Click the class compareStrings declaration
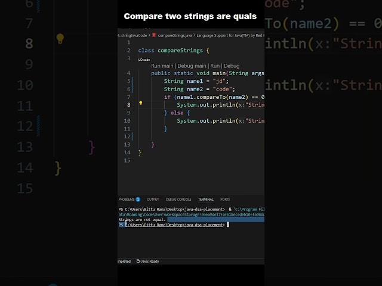Image resolution: width=382 pixels, height=286 pixels. click(x=174, y=51)
